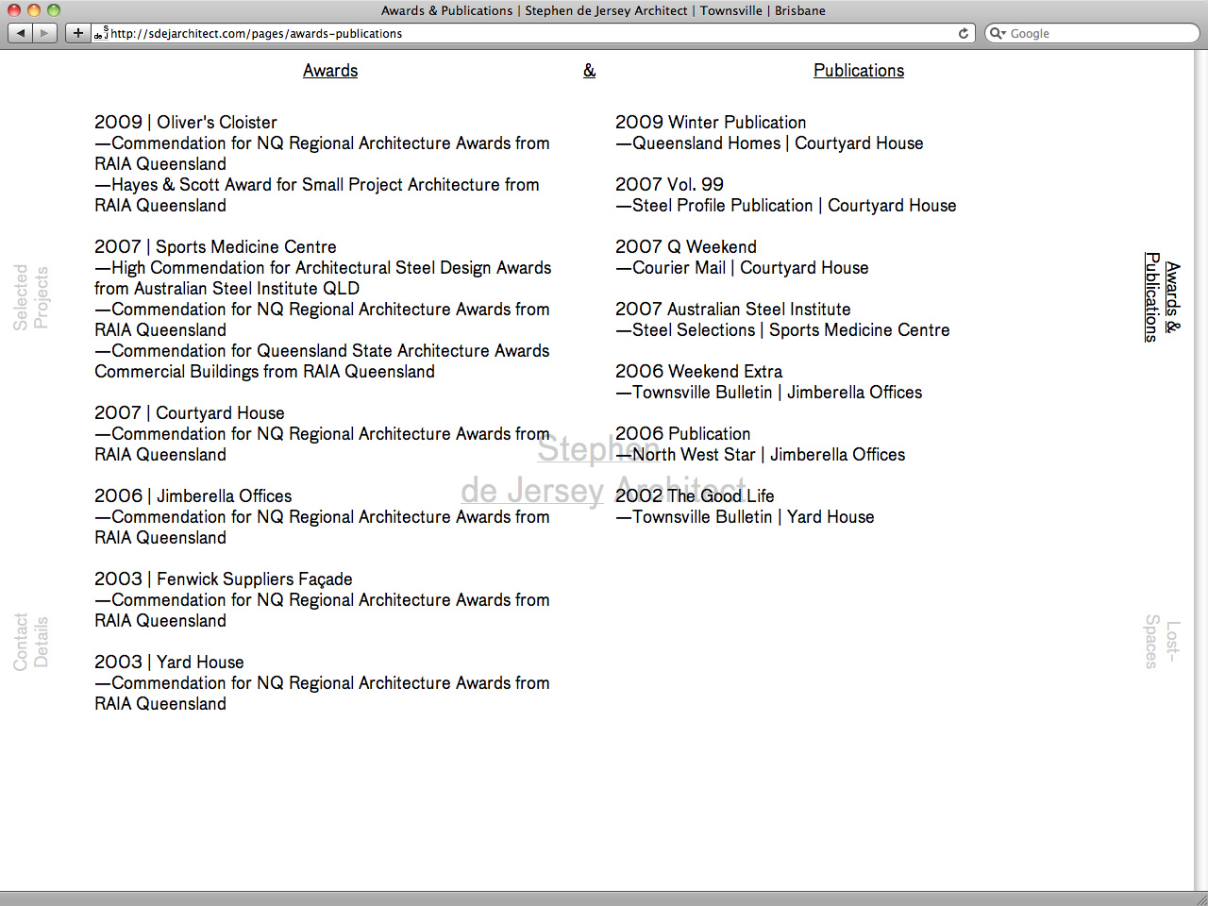Screen dimensions: 1208x906
Task: Minimize the window with yellow button
Action: click(x=34, y=10)
